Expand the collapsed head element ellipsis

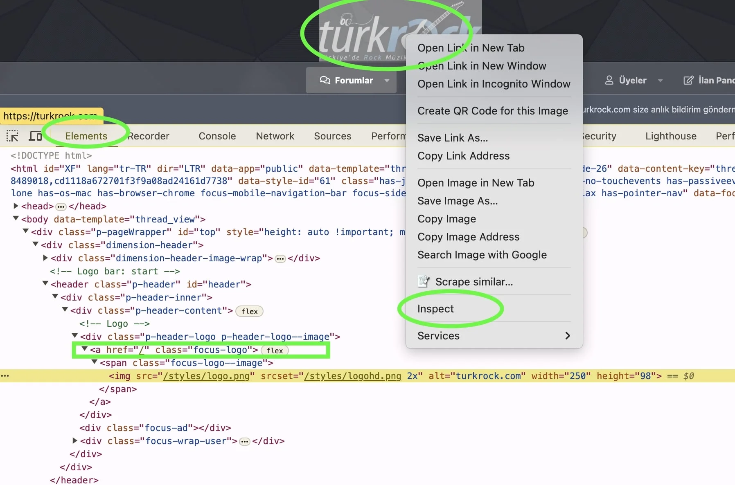click(x=61, y=207)
